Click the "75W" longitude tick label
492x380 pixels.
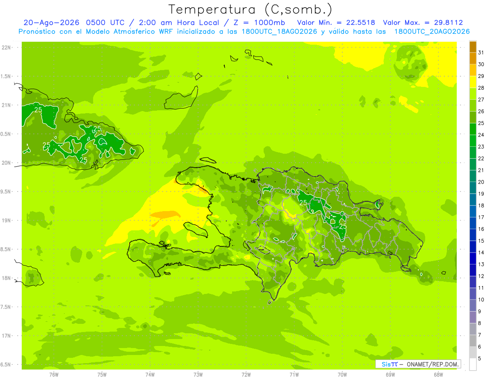[x=102, y=375]
